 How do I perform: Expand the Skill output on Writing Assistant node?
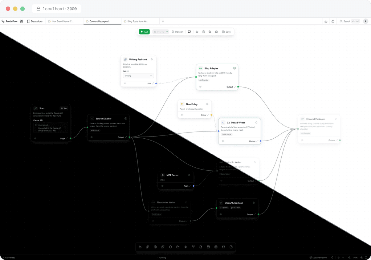[x=153, y=84]
